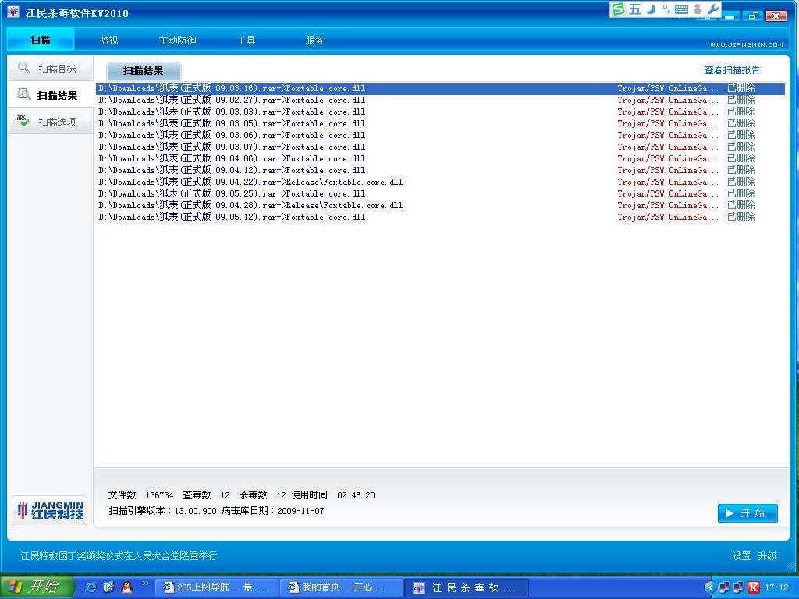Screen dimensions: 799x599
Task: Select the 09.04.12 rar Foxtable.core.dll row
Action: tap(440, 171)
